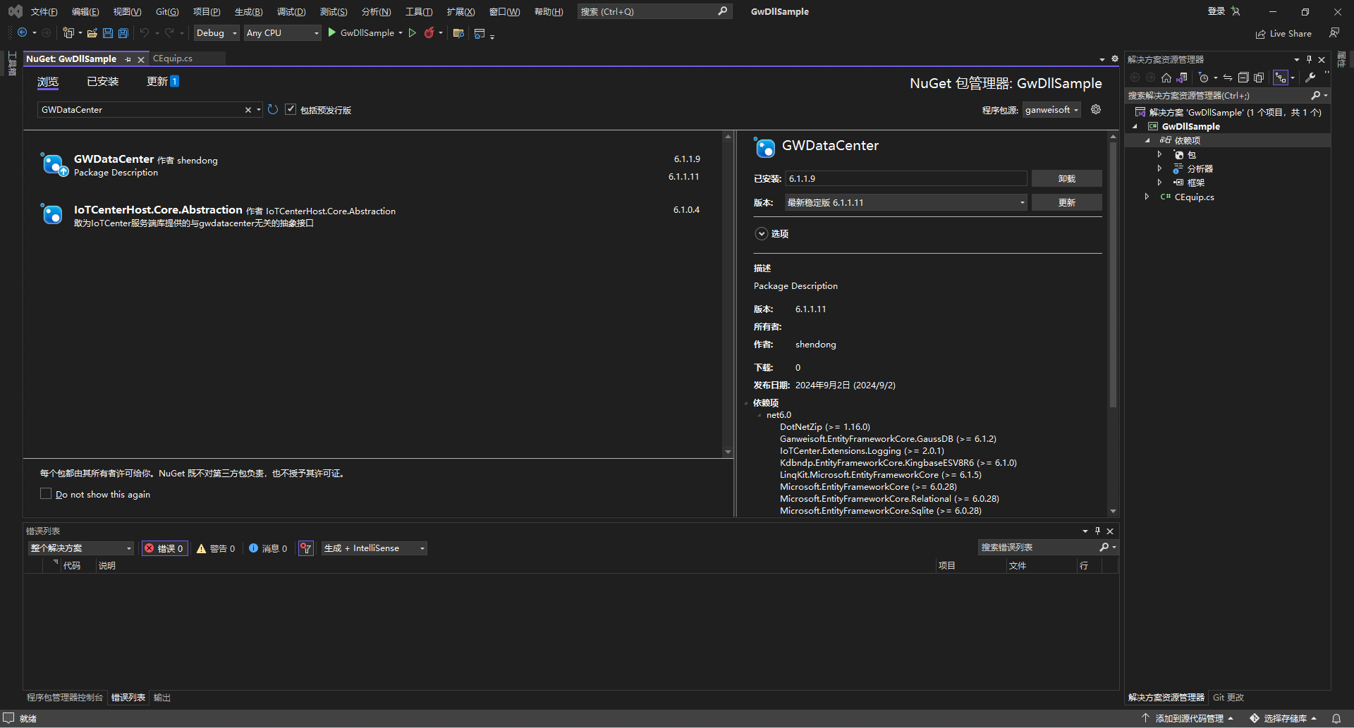This screenshot has width=1354, height=728.
Task: Click the refresh icon beside the NuGet search box
Action: tap(273, 110)
